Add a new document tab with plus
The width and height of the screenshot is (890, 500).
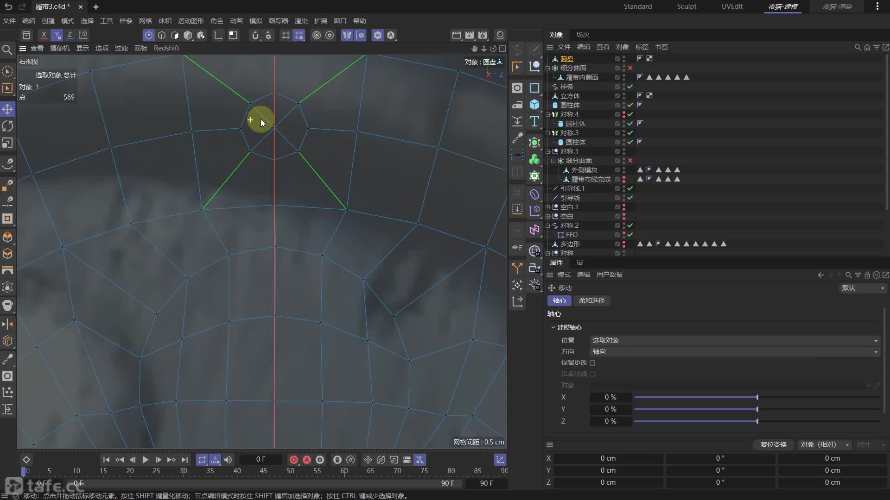[x=96, y=6]
